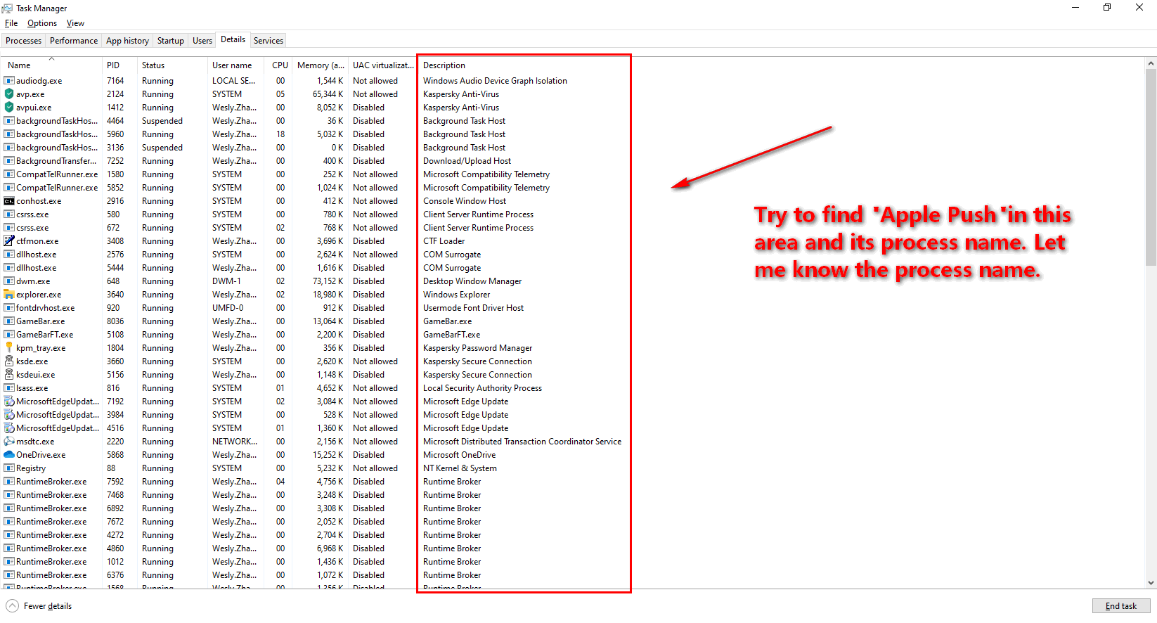Click the explorer.exe folder icon

click(x=9, y=295)
